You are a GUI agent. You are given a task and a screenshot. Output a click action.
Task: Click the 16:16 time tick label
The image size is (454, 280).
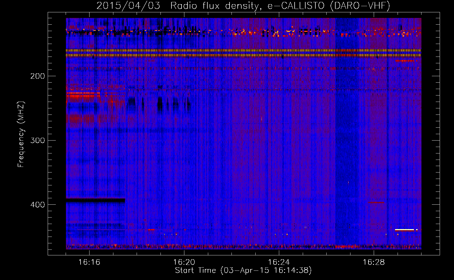click(x=89, y=262)
